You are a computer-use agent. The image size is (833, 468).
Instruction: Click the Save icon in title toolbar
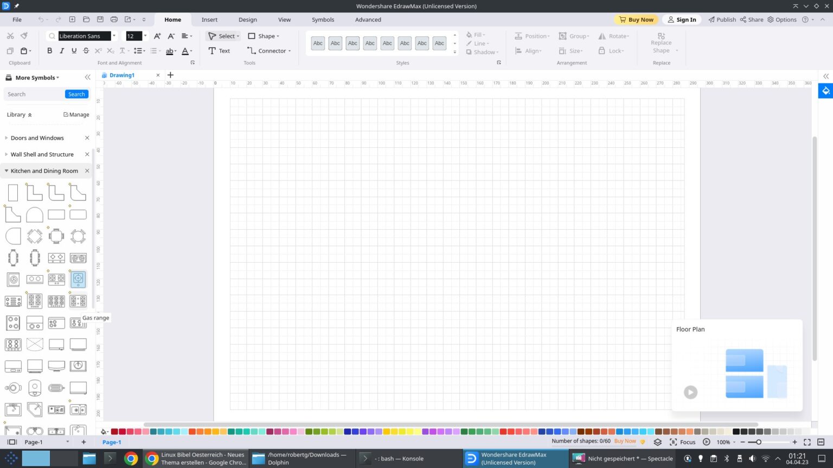click(x=100, y=19)
